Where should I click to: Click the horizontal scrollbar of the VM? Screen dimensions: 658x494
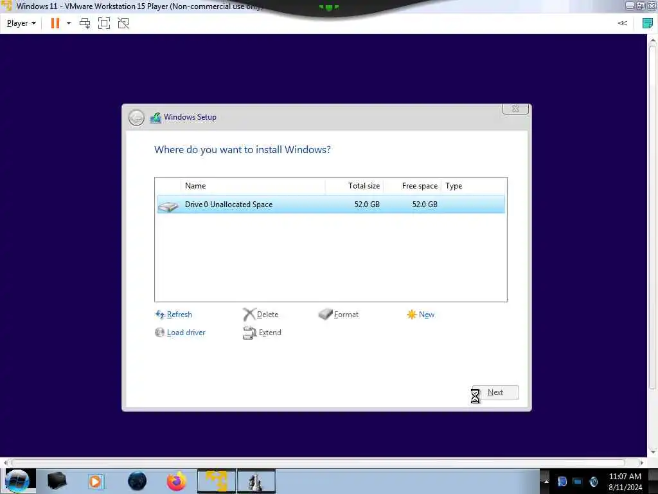(318, 462)
